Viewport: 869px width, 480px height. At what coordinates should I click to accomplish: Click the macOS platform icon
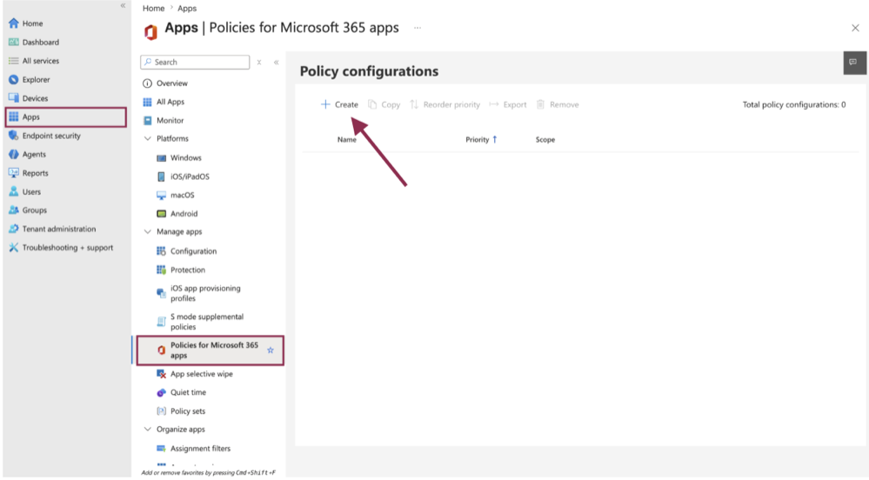[161, 195]
